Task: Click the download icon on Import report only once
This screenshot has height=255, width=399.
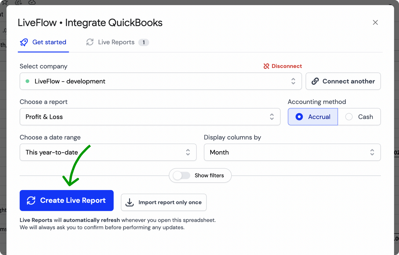Action: [130, 202]
